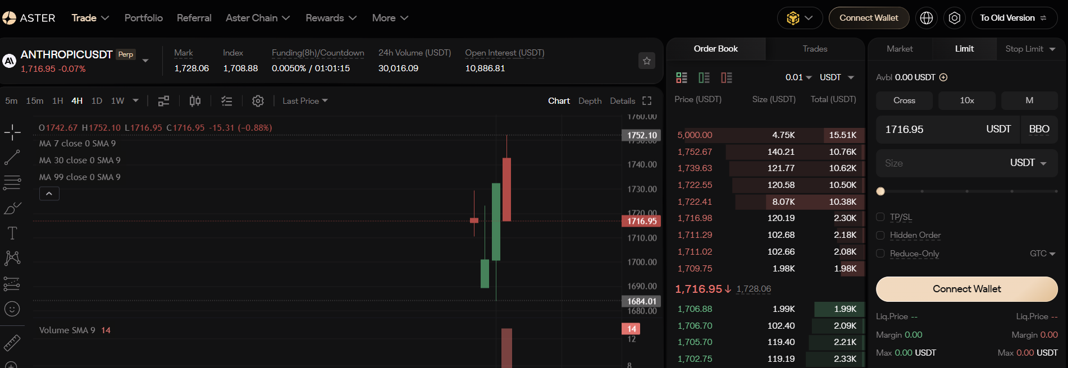The height and width of the screenshot is (368, 1068).
Task: Open the Portfolio page
Action: point(144,18)
